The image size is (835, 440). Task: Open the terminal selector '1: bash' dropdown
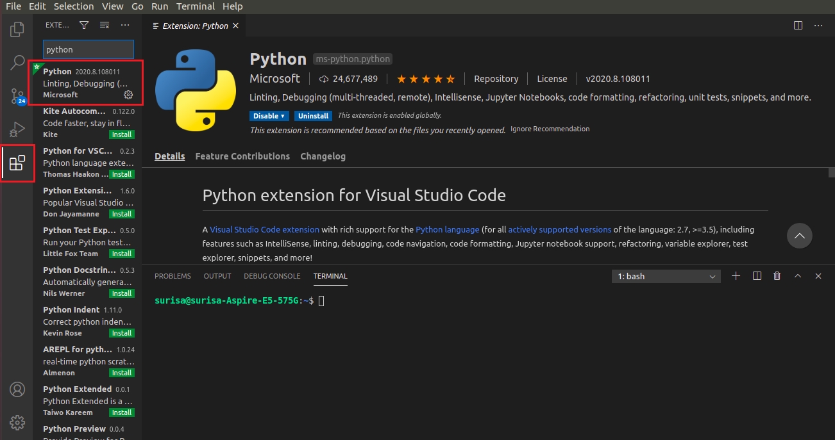tap(666, 276)
